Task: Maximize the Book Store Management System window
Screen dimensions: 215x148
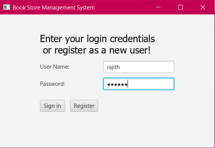Action: point(180,7)
